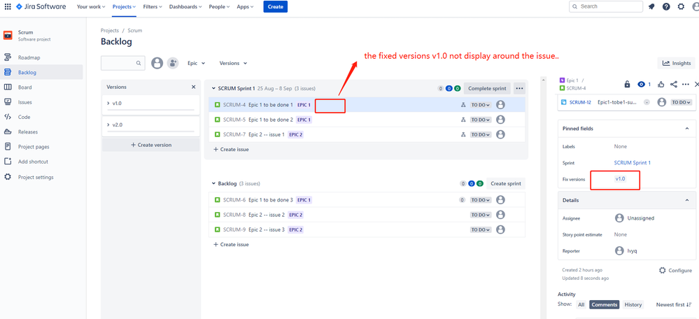
Task: Close the Versions panel
Action: tap(194, 87)
